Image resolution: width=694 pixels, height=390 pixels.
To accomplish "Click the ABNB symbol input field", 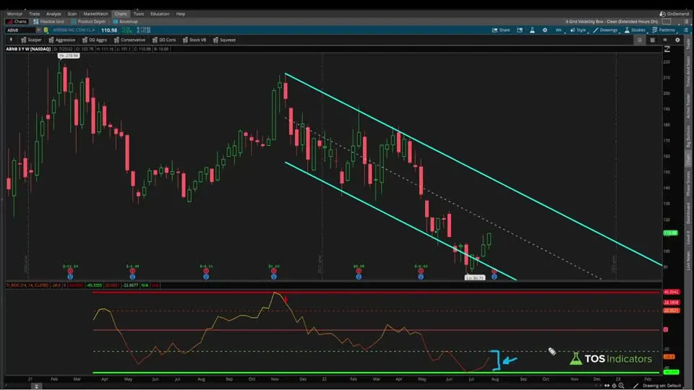I will pos(20,30).
